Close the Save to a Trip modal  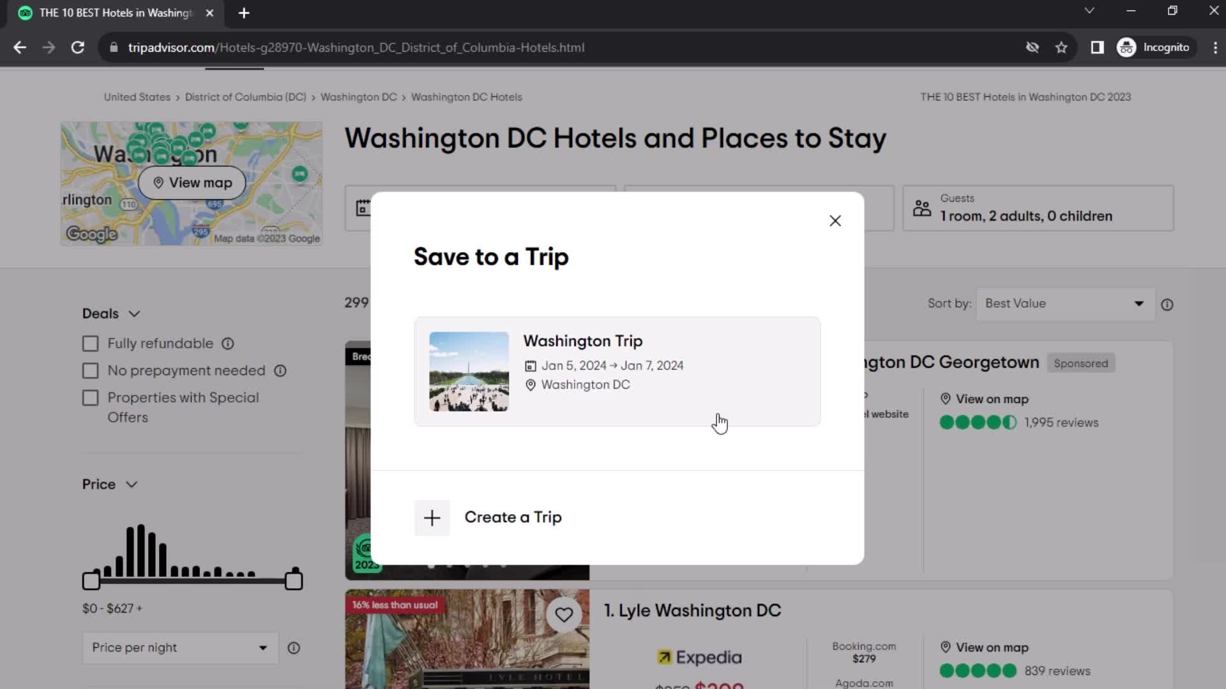835,220
